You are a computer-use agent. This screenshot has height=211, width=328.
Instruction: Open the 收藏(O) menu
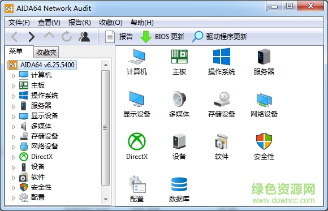tap(111, 23)
